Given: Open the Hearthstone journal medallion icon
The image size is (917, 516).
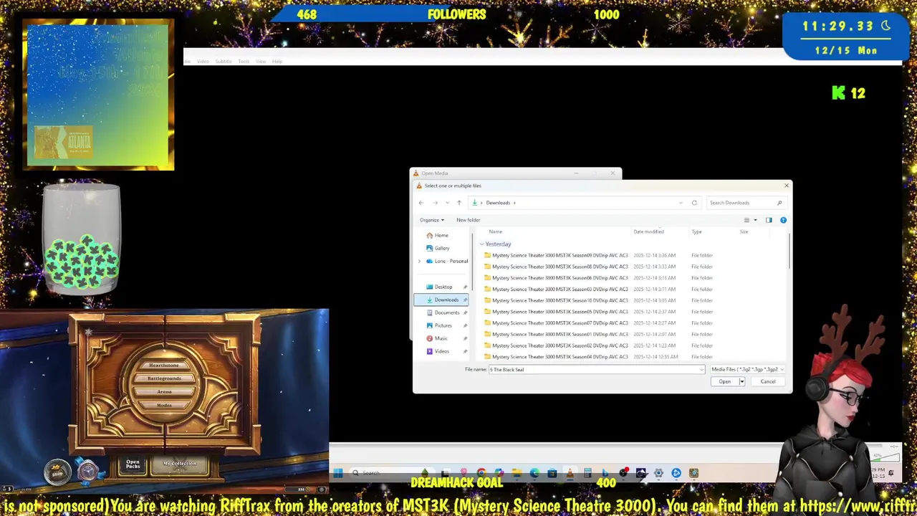Looking at the screenshot, I should coord(88,472).
